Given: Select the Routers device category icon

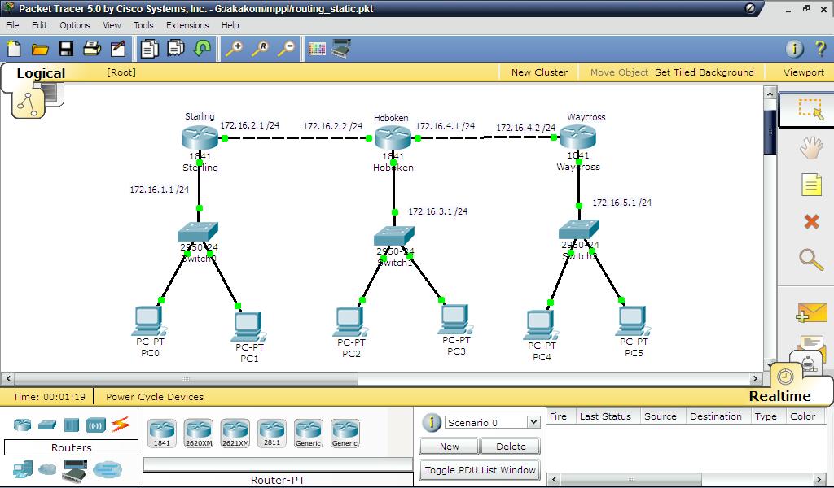Looking at the screenshot, I should point(22,425).
